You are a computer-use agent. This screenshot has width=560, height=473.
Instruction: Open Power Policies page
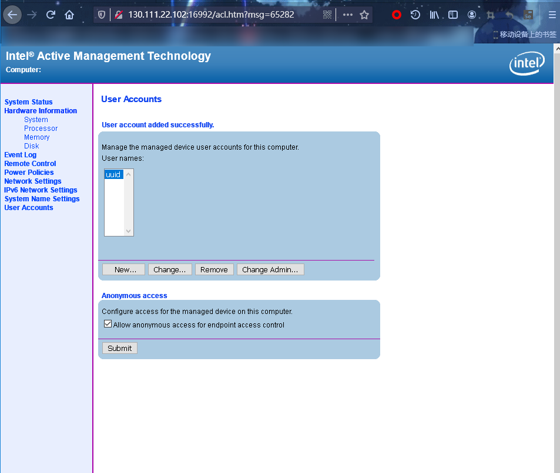[29, 173]
